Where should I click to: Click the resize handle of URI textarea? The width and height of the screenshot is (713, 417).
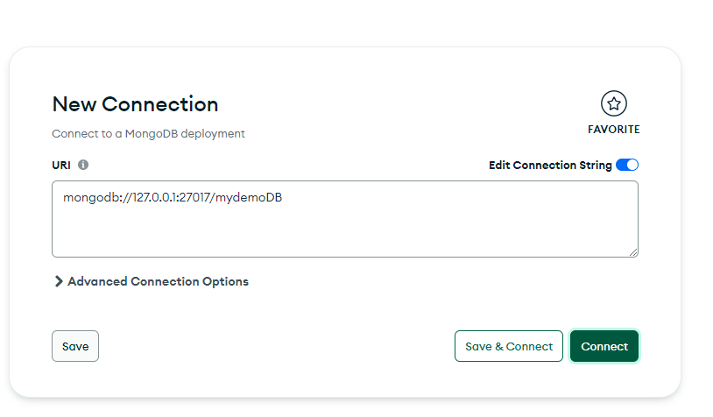(633, 252)
